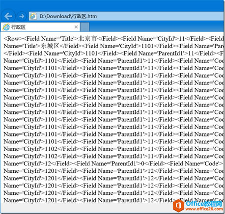Click the first line containing CityId 1201

coord(113,171)
